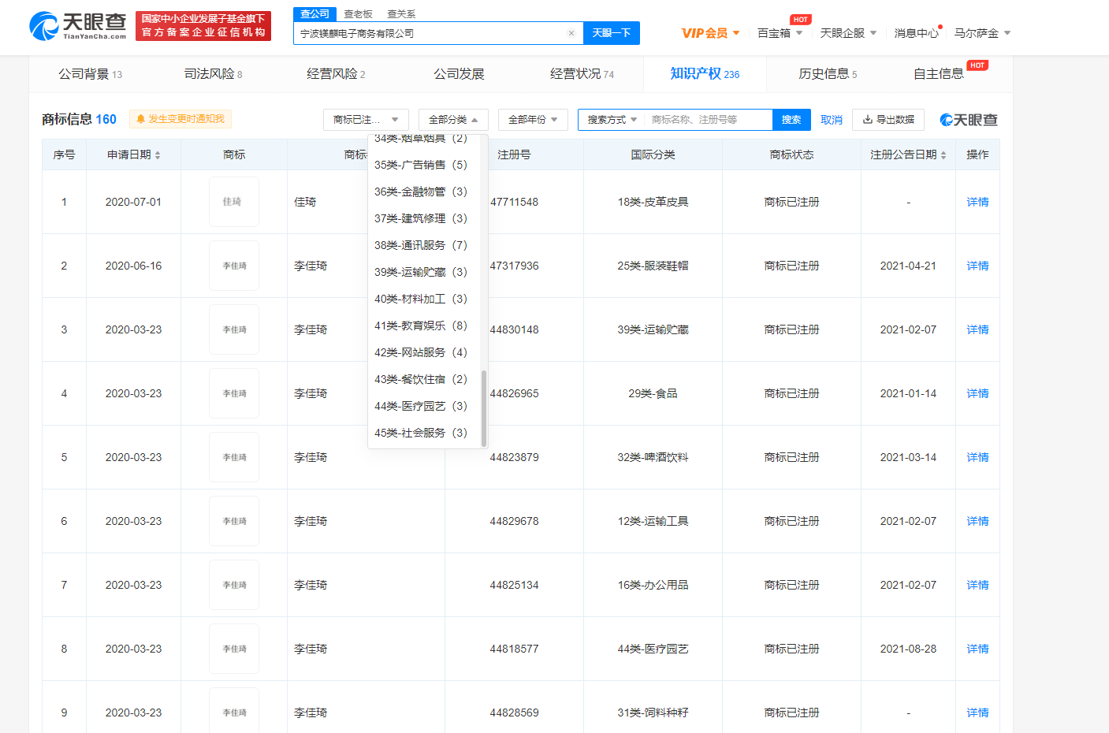The width and height of the screenshot is (1109, 733).
Task: Sort by registration announcement date arrows
Action: 943,155
